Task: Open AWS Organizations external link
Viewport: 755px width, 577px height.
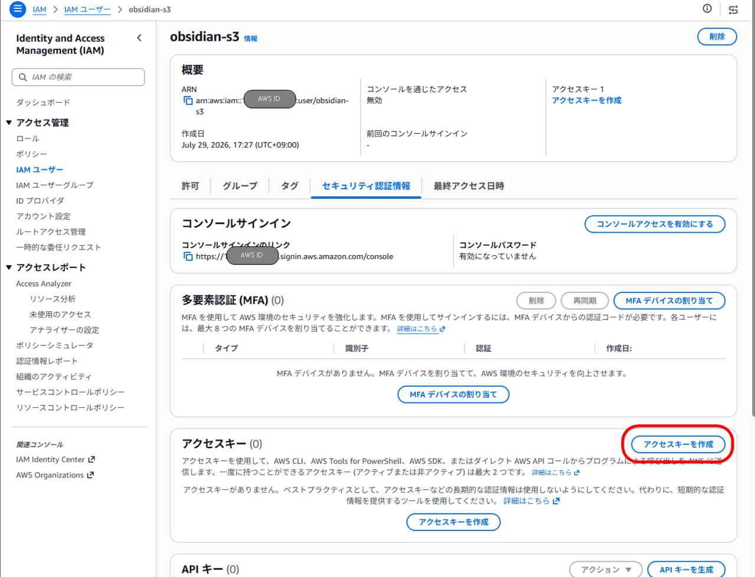Action: 55,475
